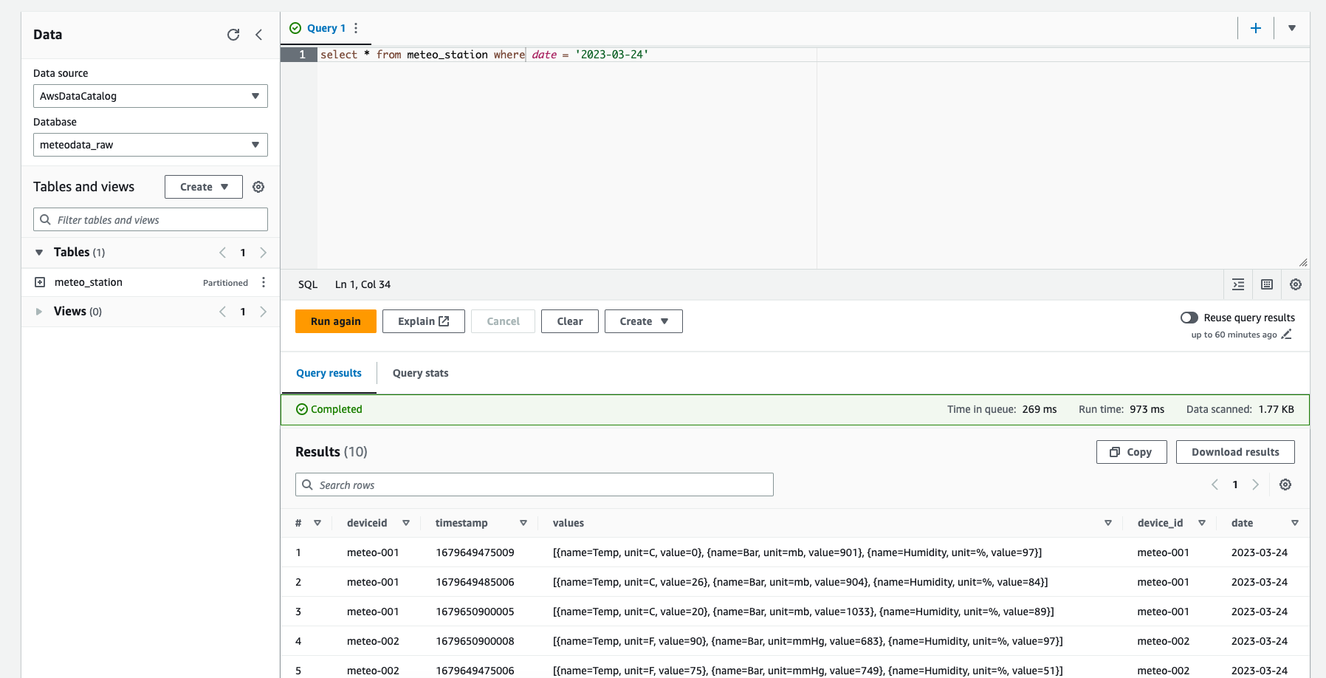1326x678 pixels.
Task: Click values cell containing value=683
Action: coord(808,641)
